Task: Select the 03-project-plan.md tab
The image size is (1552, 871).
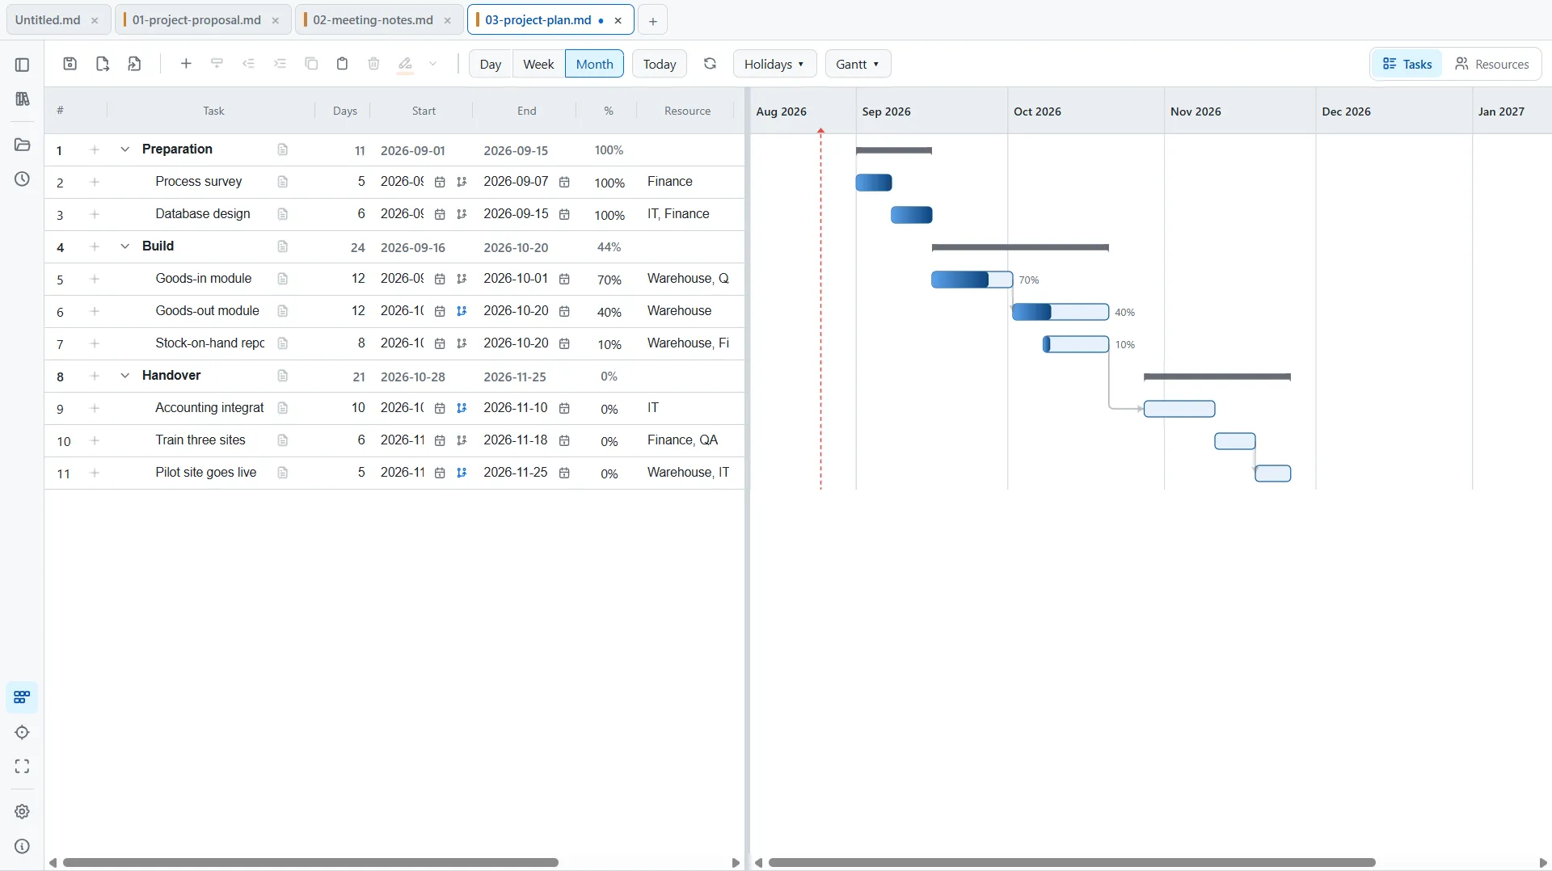Action: (x=538, y=20)
